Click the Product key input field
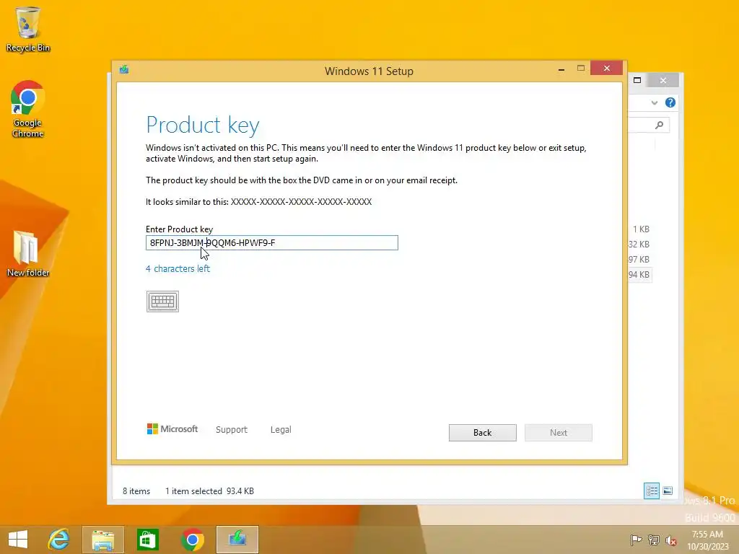 272,242
